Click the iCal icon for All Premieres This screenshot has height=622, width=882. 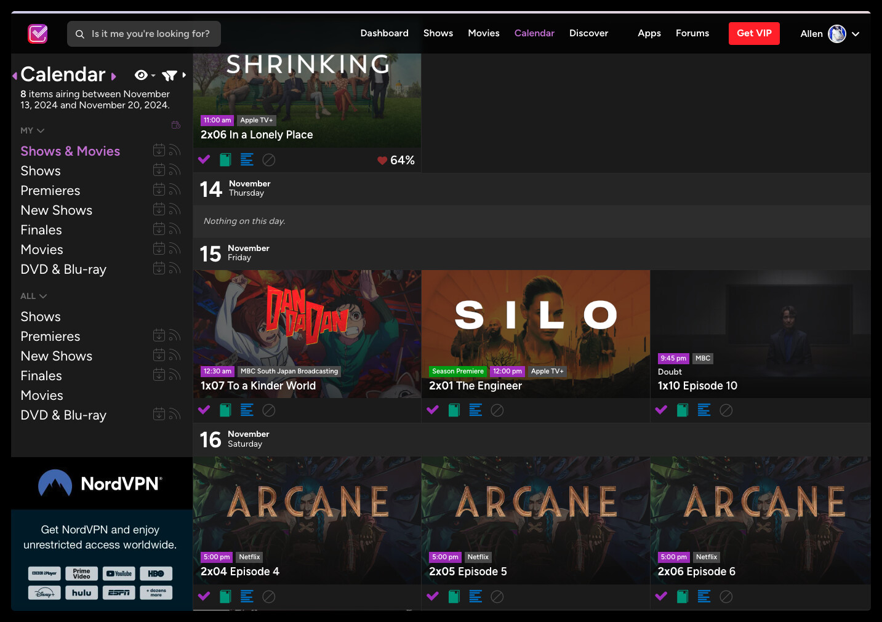pos(159,335)
